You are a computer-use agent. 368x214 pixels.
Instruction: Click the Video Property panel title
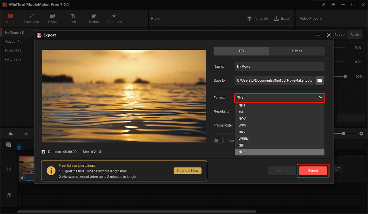pyautogui.click(x=311, y=19)
